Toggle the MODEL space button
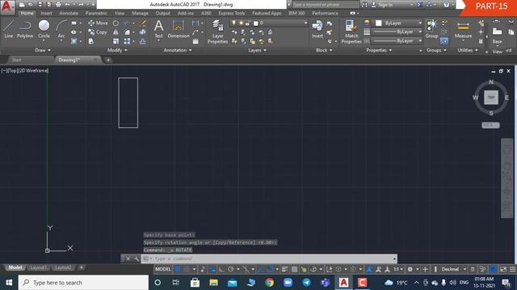Viewport: 517px width, 290px height. click(x=163, y=269)
